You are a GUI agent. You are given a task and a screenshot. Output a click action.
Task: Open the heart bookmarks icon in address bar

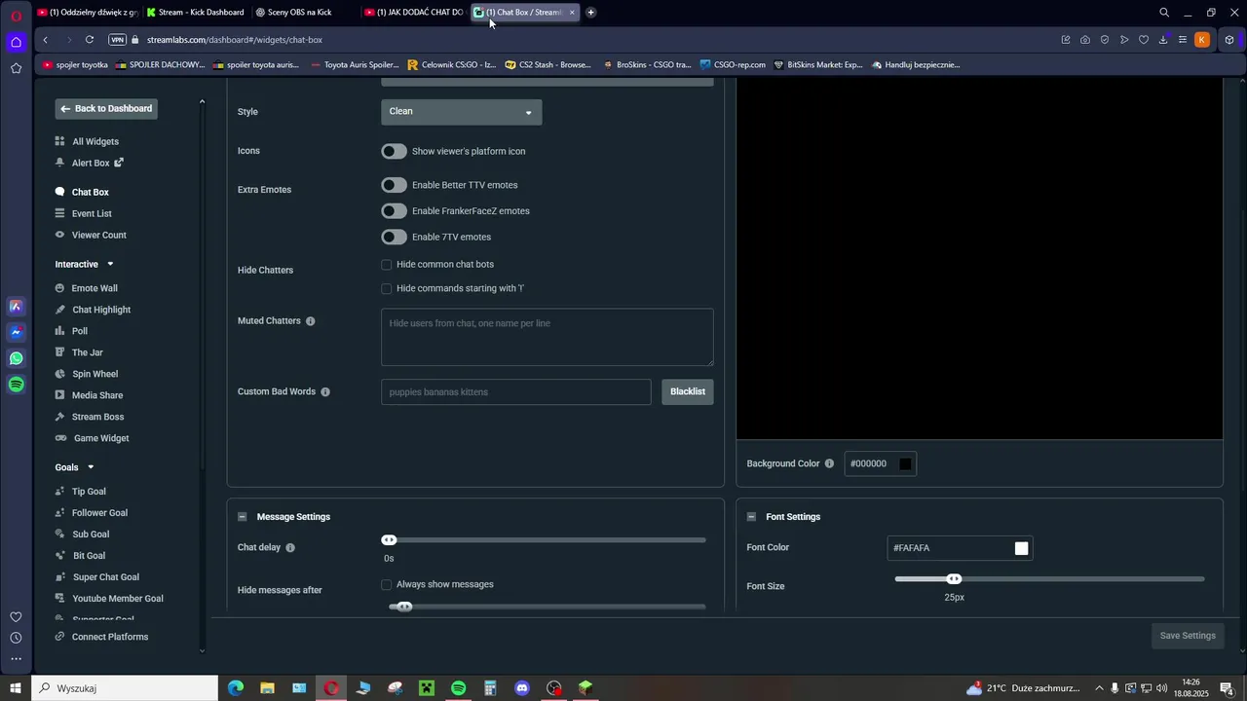(x=1144, y=40)
